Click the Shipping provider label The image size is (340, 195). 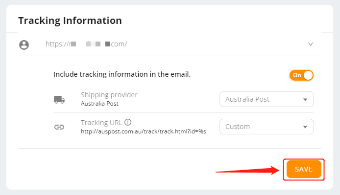[109, 95]
